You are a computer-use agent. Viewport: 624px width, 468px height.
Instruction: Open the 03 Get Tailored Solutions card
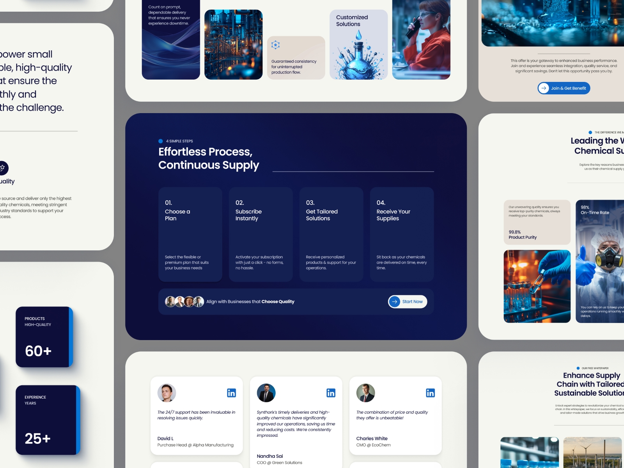[x=331, y=234]
